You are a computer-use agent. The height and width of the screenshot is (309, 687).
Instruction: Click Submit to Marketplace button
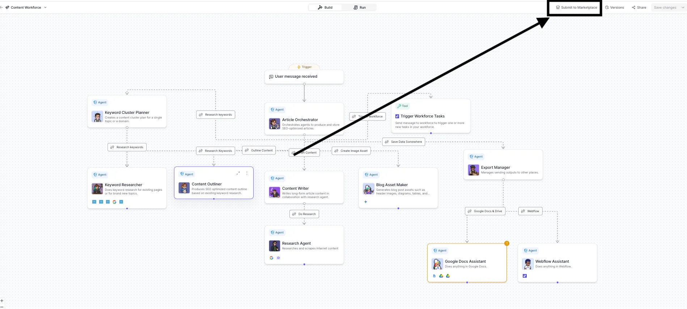pyautogui.click(x=576, y=7)
